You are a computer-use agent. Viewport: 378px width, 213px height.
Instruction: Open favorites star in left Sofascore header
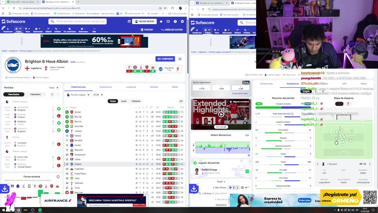[161, 21]
